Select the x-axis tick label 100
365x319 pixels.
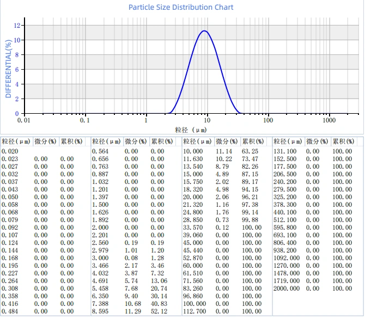pyautogui.click(x=268, y=120)
